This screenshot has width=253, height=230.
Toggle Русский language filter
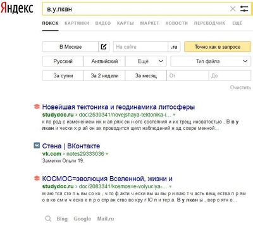coord(63,61)
